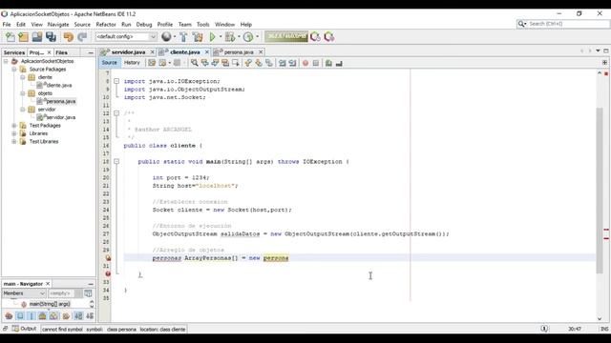Click the error glyph on line 30
The image size is (611, 343).
108,258
